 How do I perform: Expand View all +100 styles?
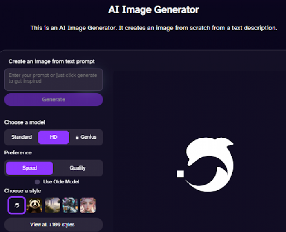[x=54, y=225]
